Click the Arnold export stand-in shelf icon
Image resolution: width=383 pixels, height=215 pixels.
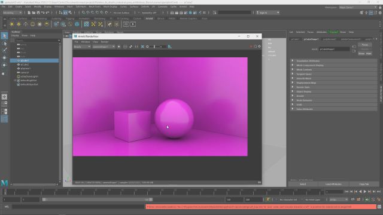[63, 24]
